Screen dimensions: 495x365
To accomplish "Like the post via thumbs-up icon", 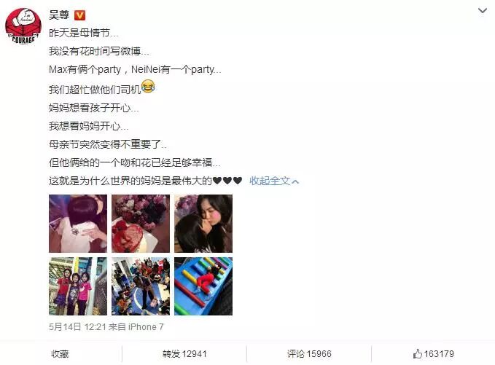I will point(417,353).
